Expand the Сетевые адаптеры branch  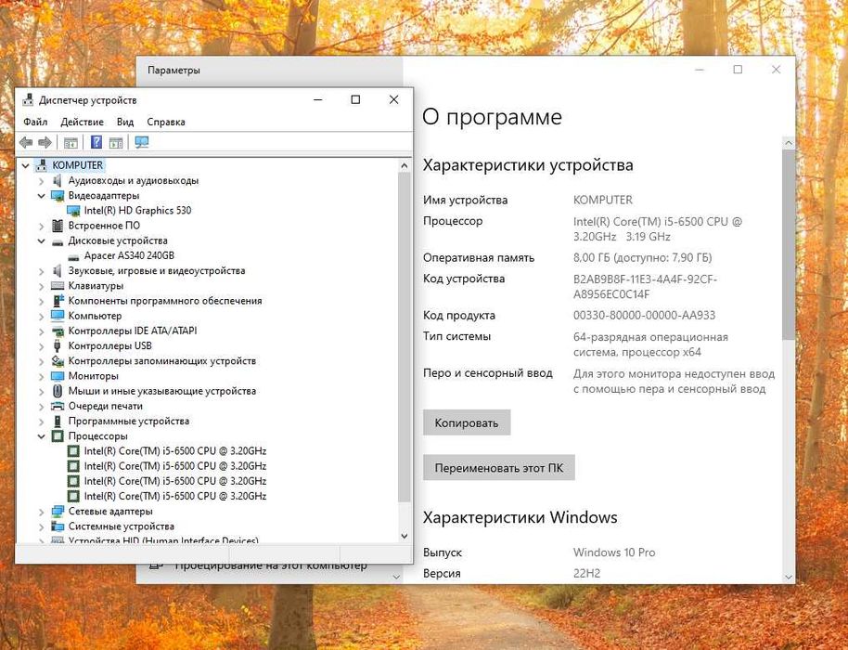click(x=42, y=512)
